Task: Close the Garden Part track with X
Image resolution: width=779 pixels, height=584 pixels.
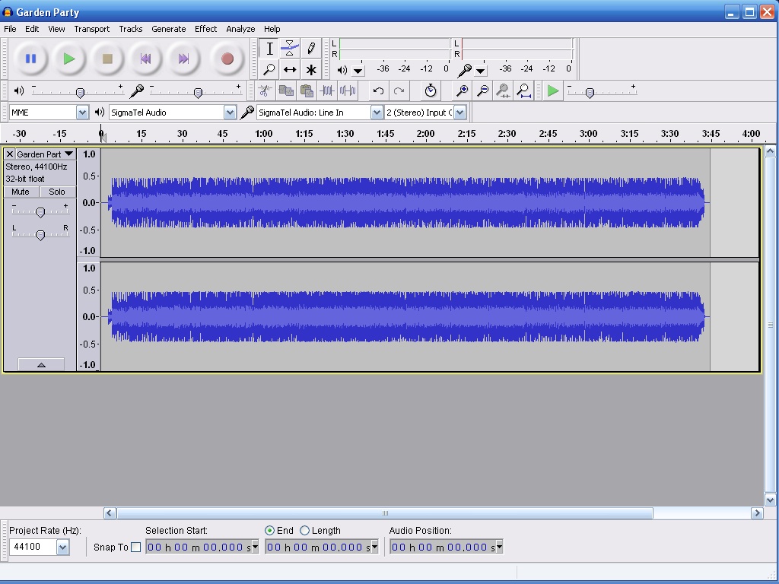Action: [9, 154]
